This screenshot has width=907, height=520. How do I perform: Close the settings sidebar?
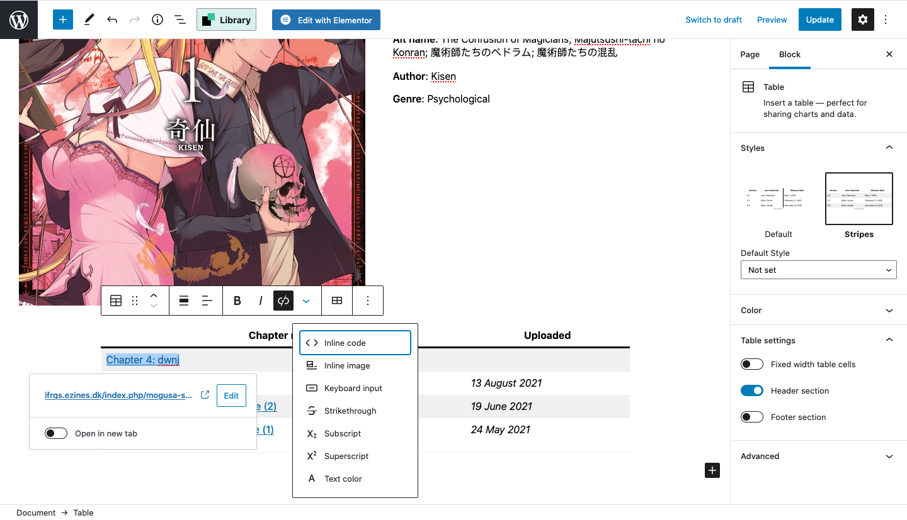(889, 54)
